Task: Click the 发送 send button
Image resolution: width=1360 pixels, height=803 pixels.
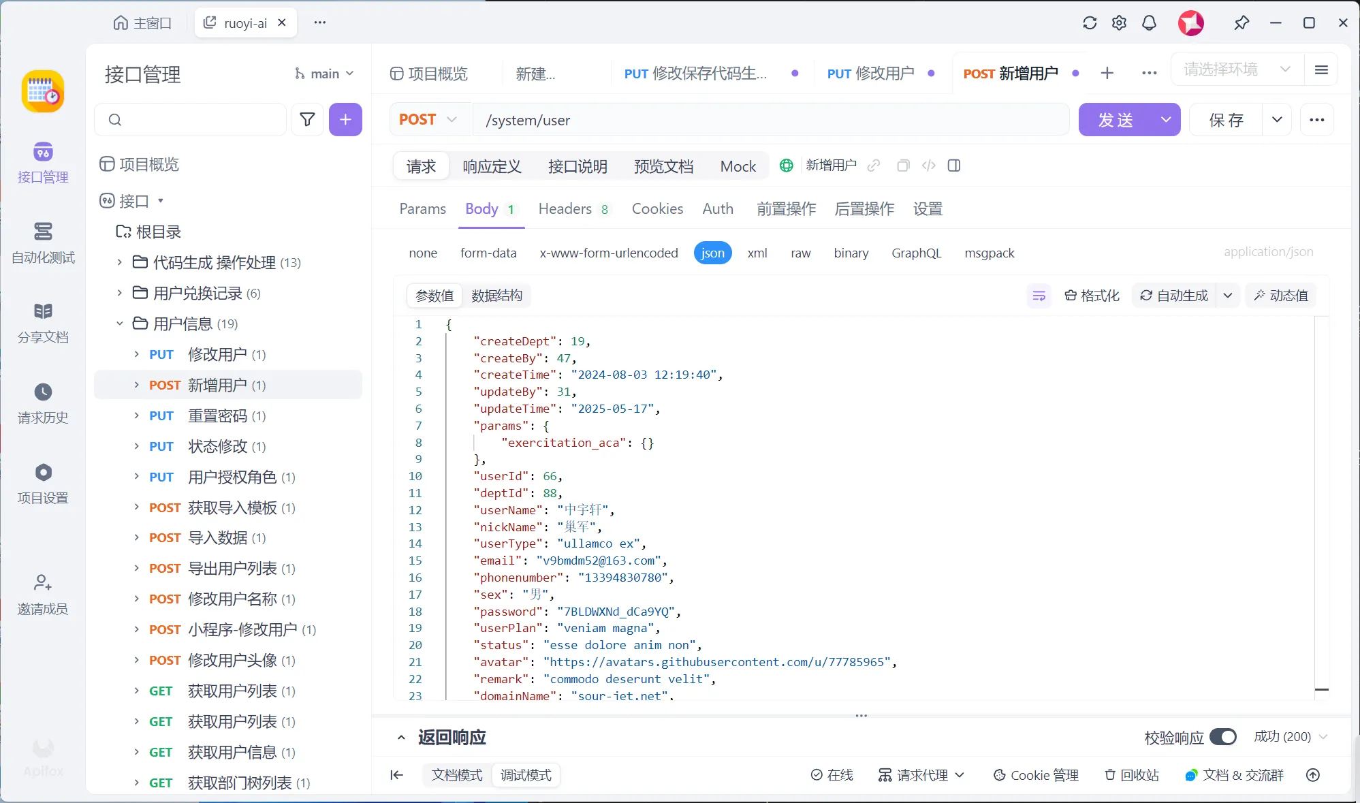Action: [x=1116, y=120]
